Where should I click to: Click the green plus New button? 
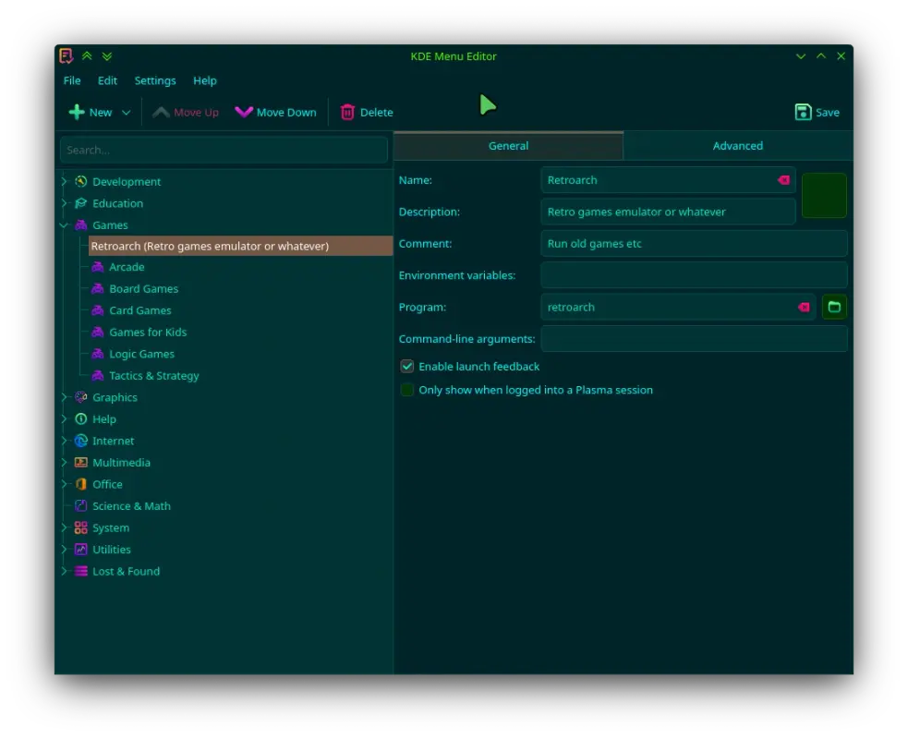click(91, 113)
